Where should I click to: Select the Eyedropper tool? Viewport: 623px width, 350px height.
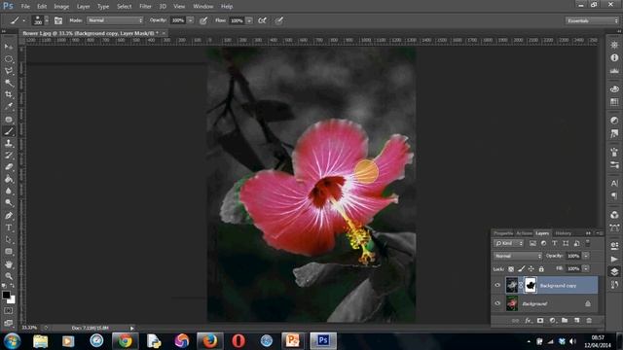9,107
